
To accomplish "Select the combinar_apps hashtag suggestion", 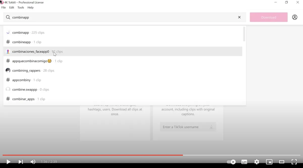I will (x=123, y=99).
